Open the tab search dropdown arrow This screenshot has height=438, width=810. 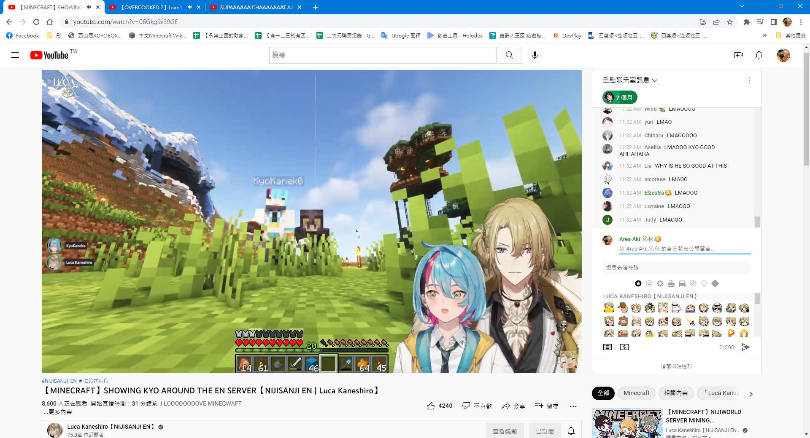[742, 6]
